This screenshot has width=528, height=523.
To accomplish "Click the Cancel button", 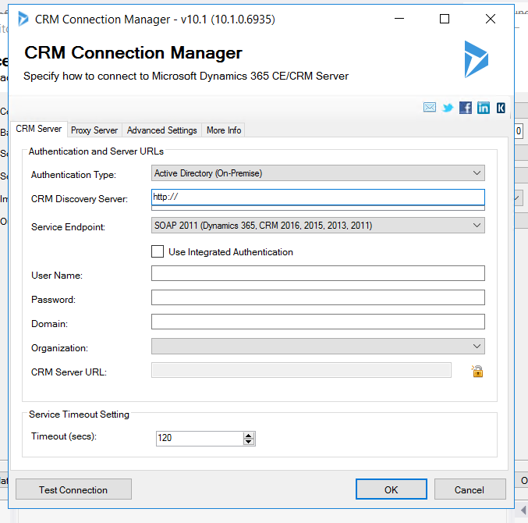I will tap(470, 489).
